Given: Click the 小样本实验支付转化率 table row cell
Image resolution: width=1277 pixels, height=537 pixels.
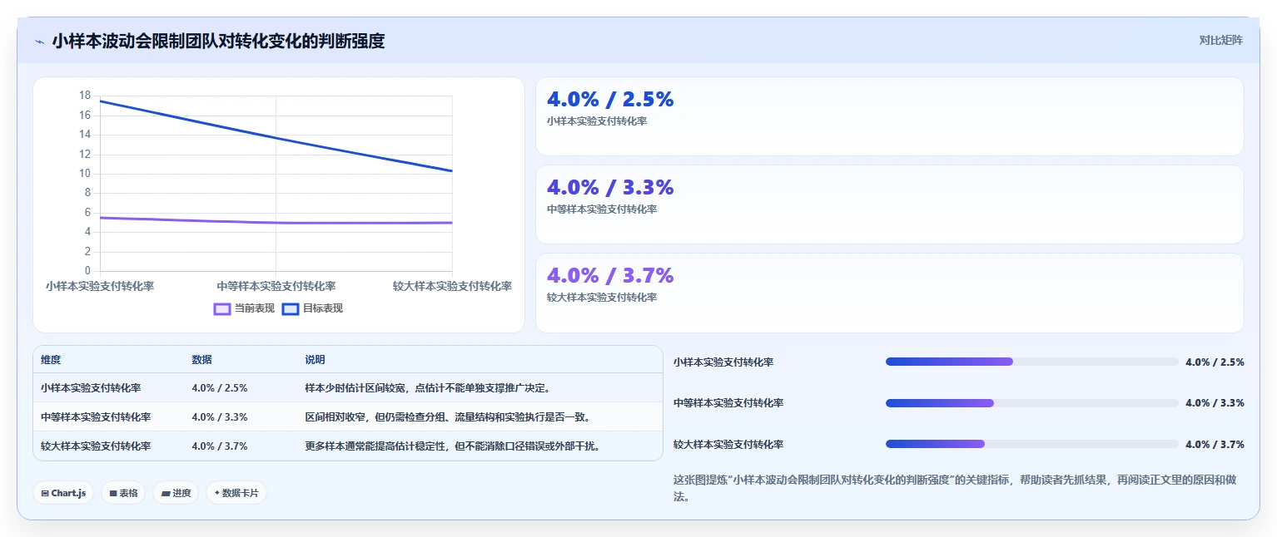Looking at the screenshot, I should click(x=91, y=388).
